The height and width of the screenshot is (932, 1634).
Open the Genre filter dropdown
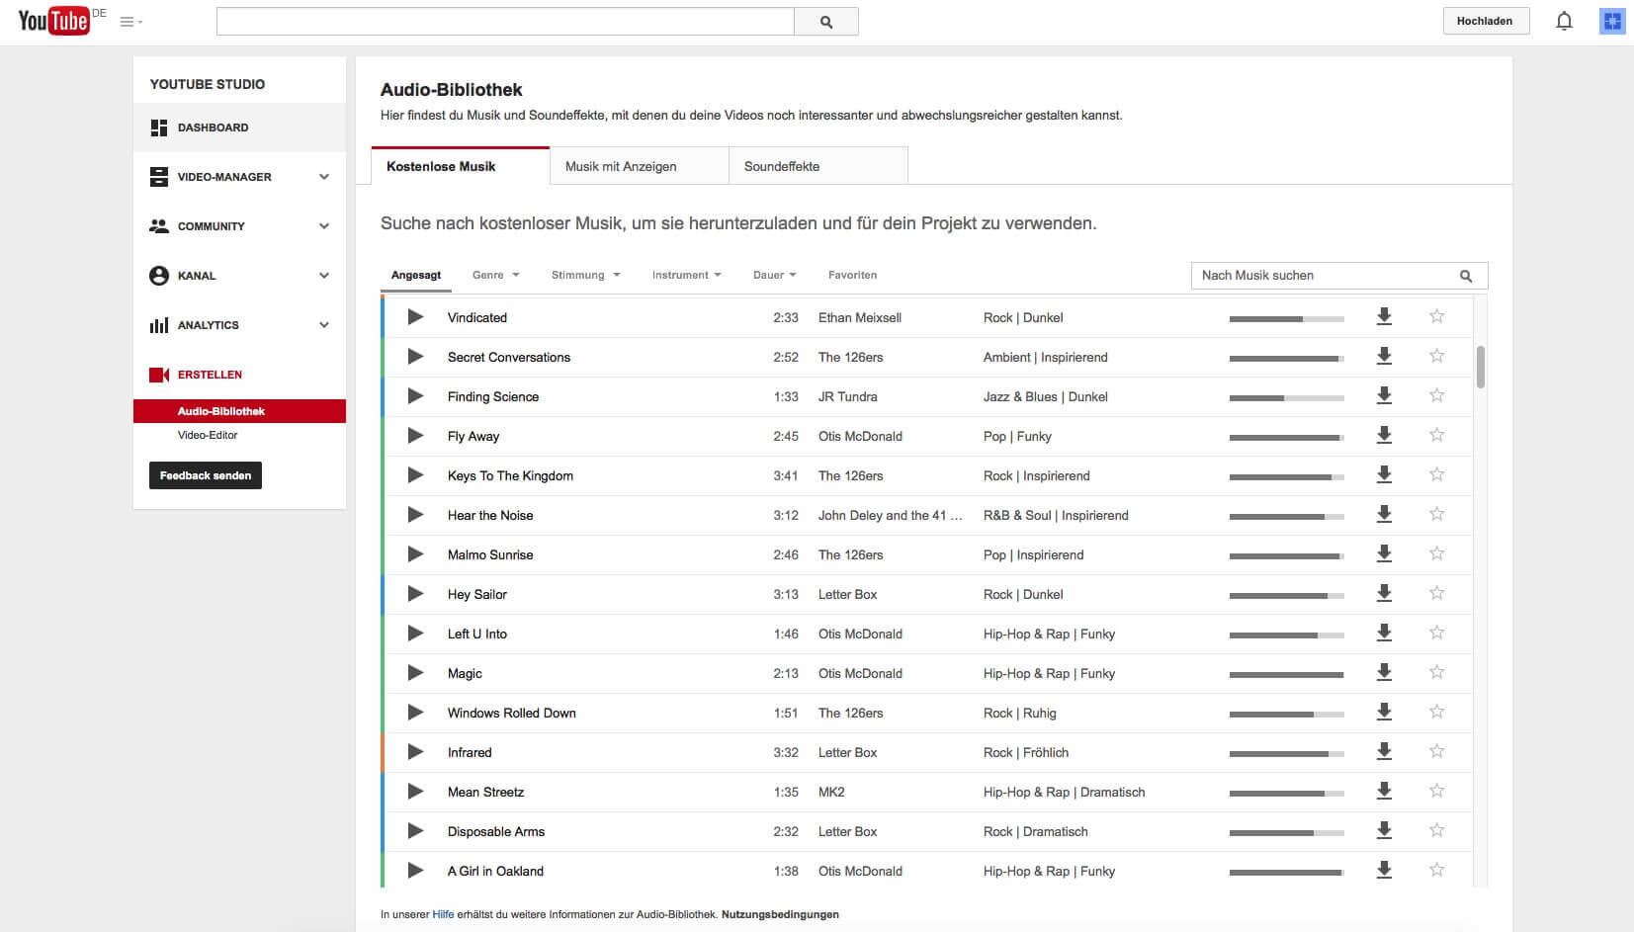[495, 275]
